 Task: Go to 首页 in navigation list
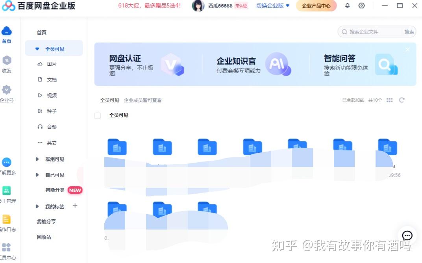(x=42, y=33)
